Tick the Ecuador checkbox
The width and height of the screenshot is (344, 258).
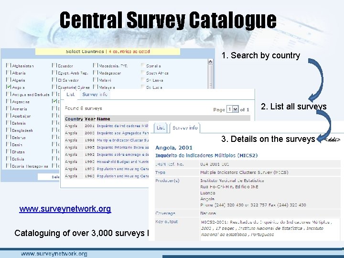54,65
